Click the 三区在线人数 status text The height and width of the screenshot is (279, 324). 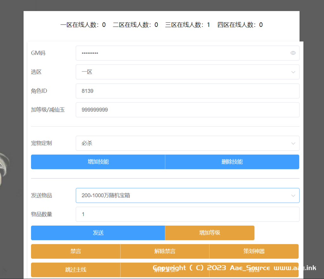coord(187,25)
